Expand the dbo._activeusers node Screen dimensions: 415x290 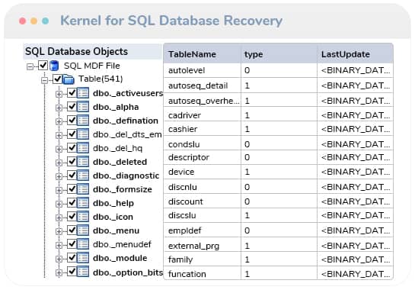pyautogui.click(x=59, y=94)
